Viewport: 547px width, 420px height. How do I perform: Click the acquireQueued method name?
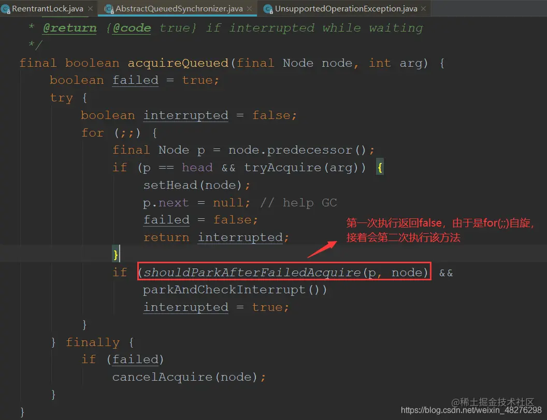(x=178, y=63)
